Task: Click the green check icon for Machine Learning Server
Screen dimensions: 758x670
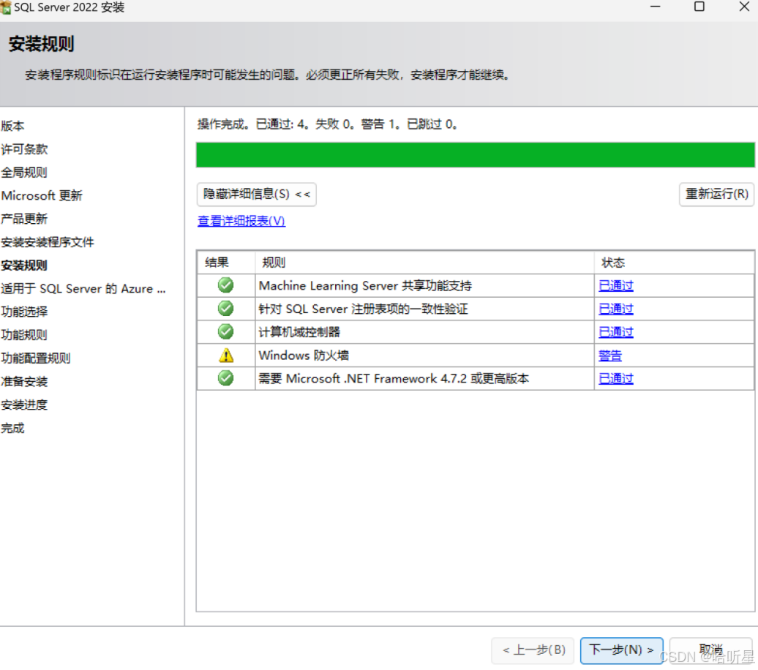Action: click(225, 285)
